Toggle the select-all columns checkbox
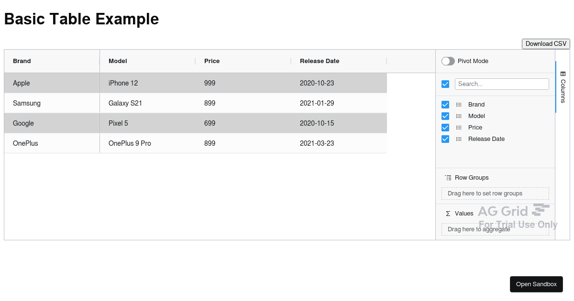 click(x=445, y=84)
